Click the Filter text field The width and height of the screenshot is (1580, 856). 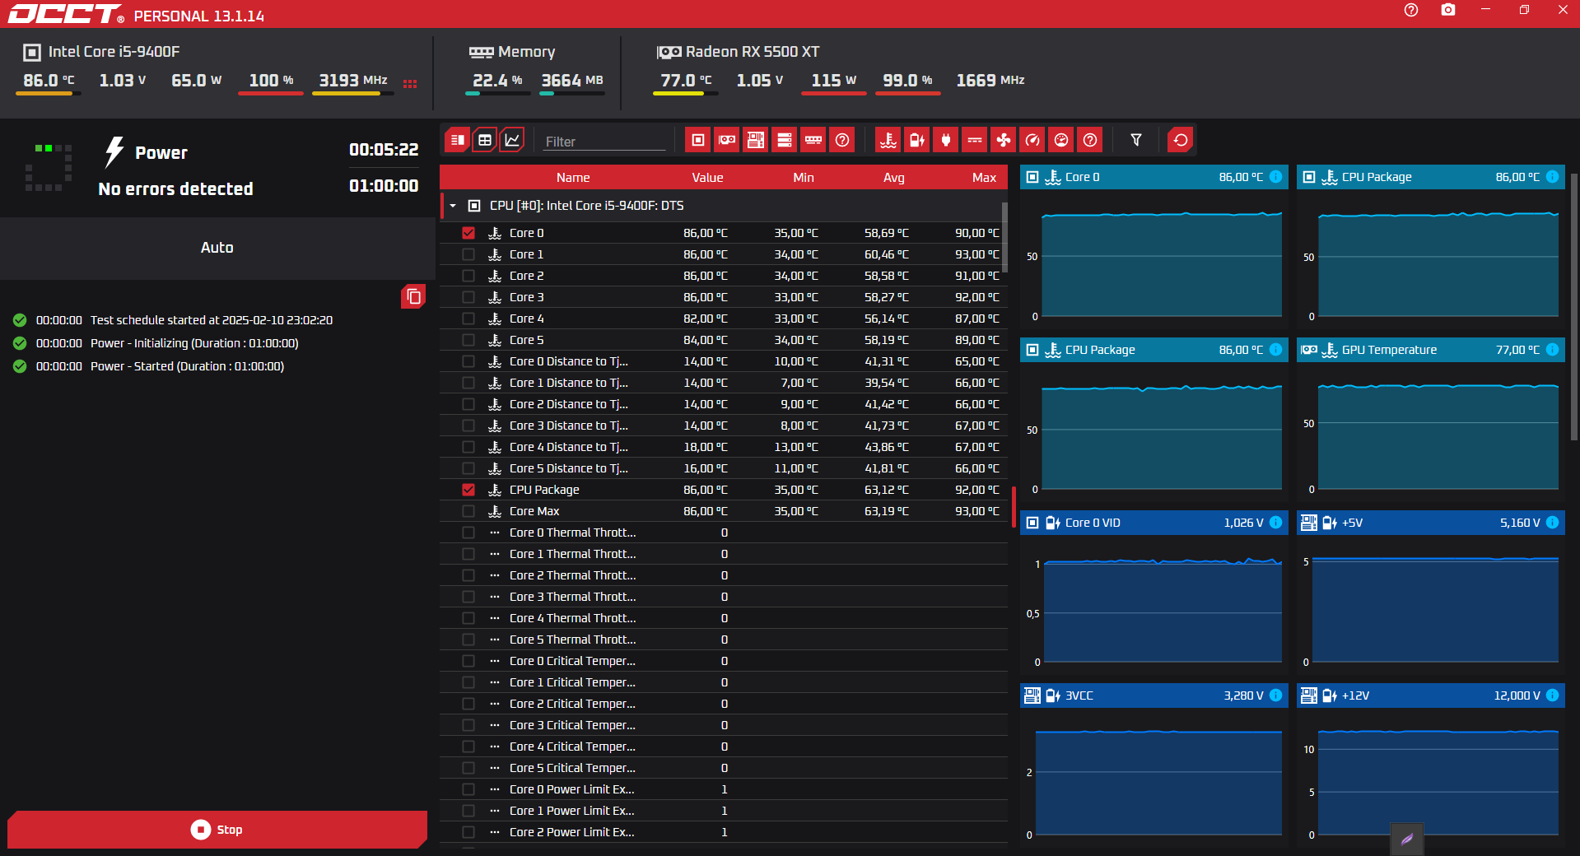[604, 142]
